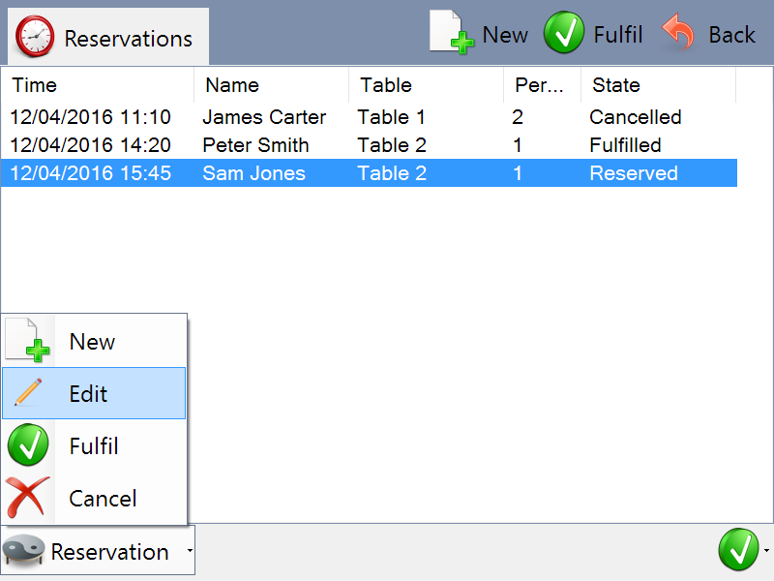
Task: Expand dropdown arrow beside bottom-right checkmark
Action: (766, 551)
